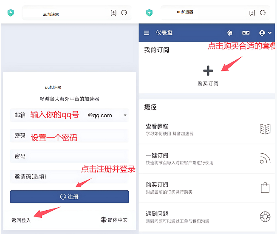The width and height of the screenshot is (277, 234).
Task: Click the 购买订阅 label under plus
Action: [208, 84]
